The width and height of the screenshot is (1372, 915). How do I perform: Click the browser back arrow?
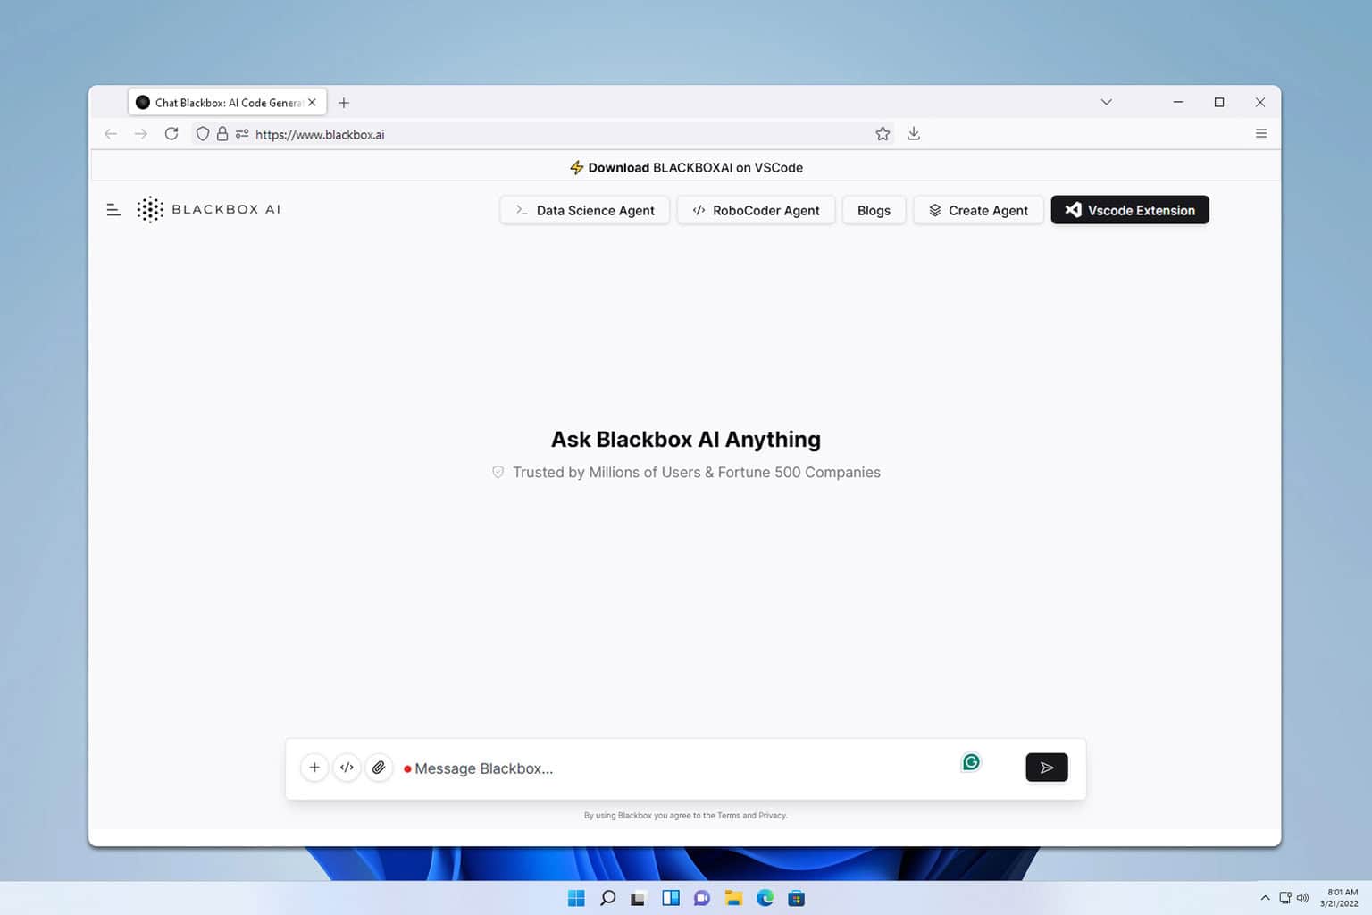[x=111, y=134]
